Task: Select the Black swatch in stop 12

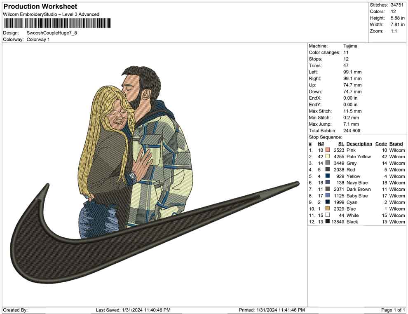Action: (328, 222)
